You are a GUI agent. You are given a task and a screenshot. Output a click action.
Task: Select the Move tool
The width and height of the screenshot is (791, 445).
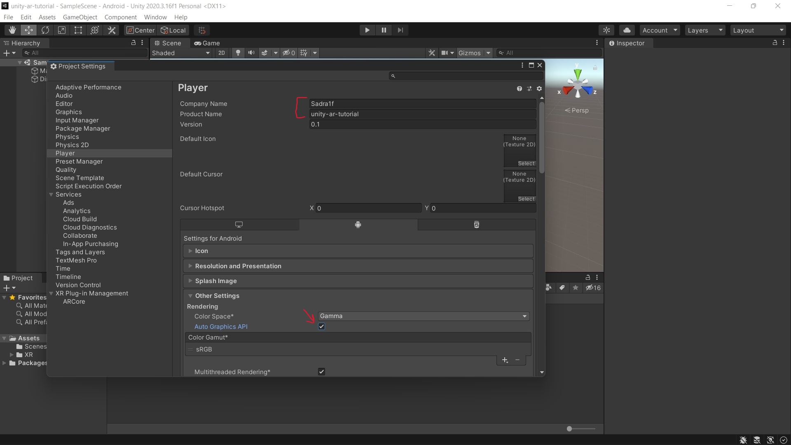pyautogui.click(x=29, y=30)
